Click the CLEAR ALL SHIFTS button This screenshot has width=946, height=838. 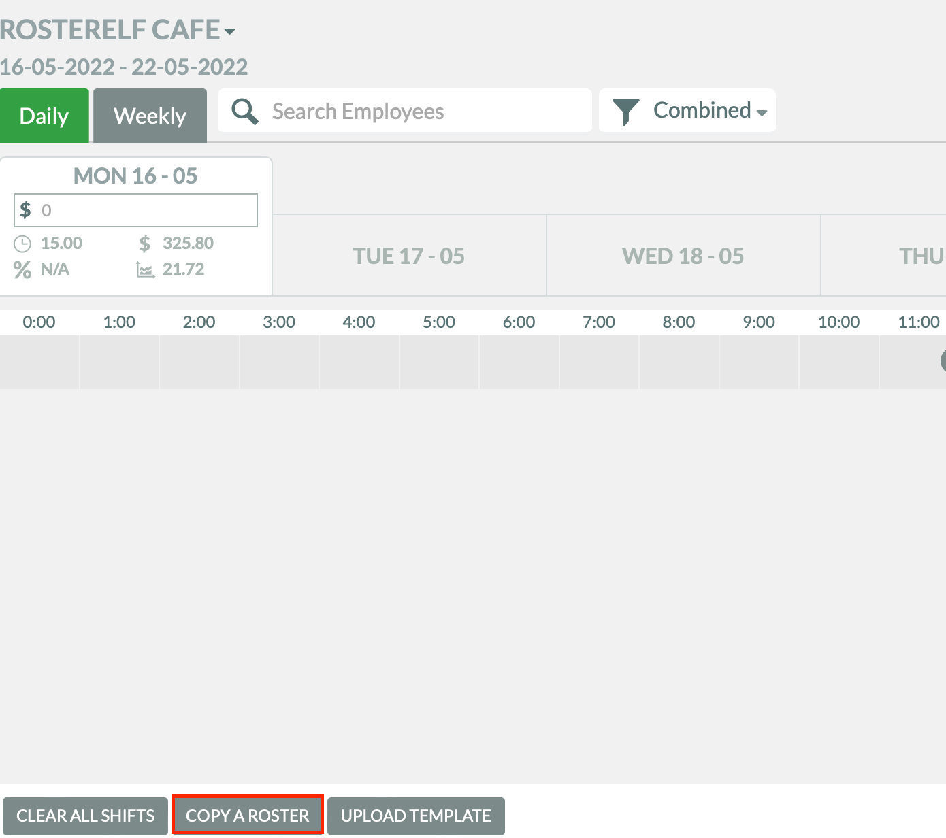coord(85,816)
